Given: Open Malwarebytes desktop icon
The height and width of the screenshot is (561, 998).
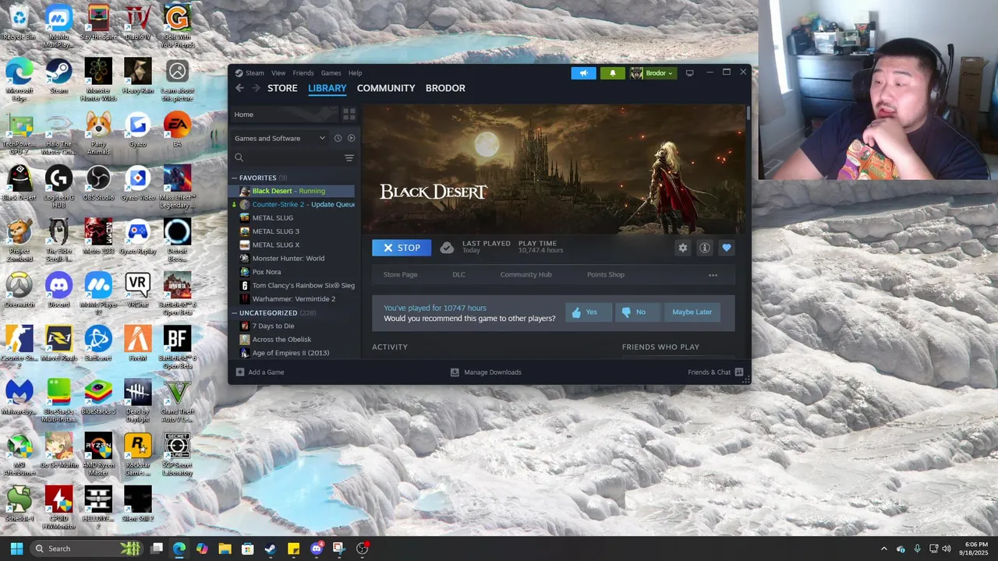Looking at the screenshot, I should click(19, 397).
